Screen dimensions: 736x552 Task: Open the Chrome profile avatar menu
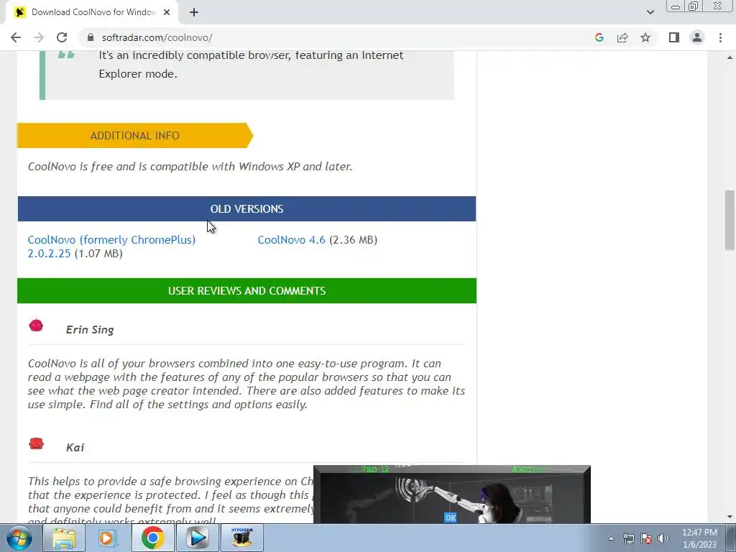pos(697,37)
